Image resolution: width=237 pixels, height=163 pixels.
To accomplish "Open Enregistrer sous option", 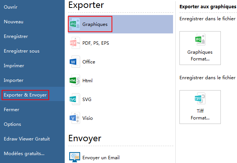I will (21, 51).
